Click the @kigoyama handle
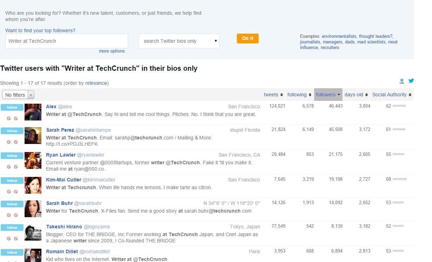432x262 pixels. tap(97, 227)
